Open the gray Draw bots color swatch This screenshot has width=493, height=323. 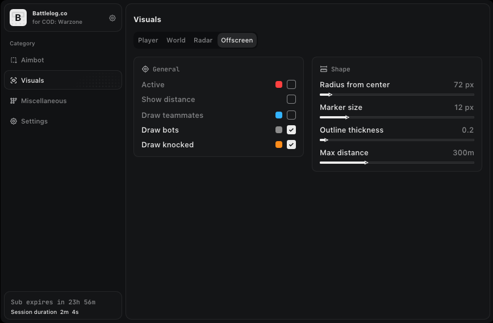[278, 130]
